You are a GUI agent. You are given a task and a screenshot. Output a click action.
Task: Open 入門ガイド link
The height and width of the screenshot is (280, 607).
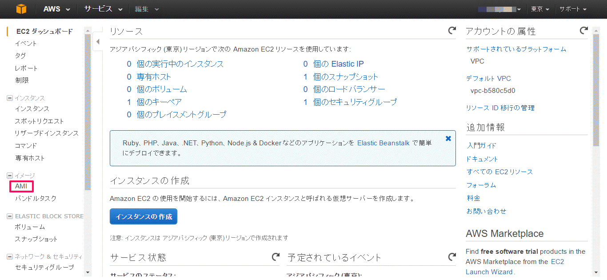[x=482, y=146]
